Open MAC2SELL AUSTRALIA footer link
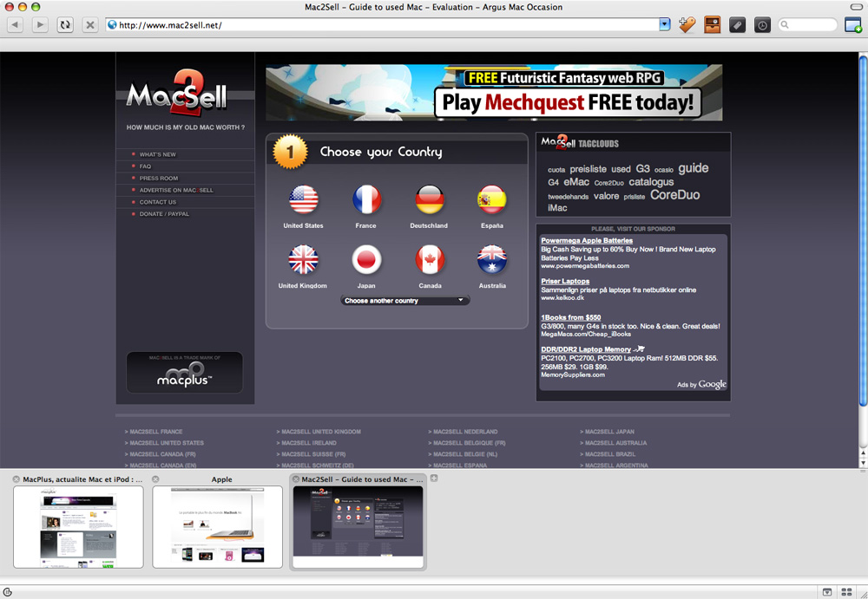Image resolution: width=868 pixels, height=599 pixels. (x=614, y=443)
